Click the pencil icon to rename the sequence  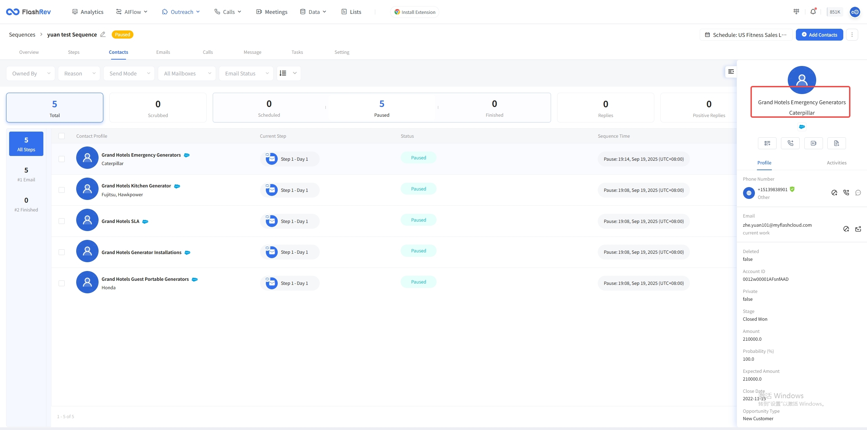(103, 35)
